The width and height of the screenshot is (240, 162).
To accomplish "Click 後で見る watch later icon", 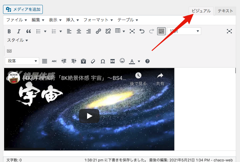I will pos(138,75).
